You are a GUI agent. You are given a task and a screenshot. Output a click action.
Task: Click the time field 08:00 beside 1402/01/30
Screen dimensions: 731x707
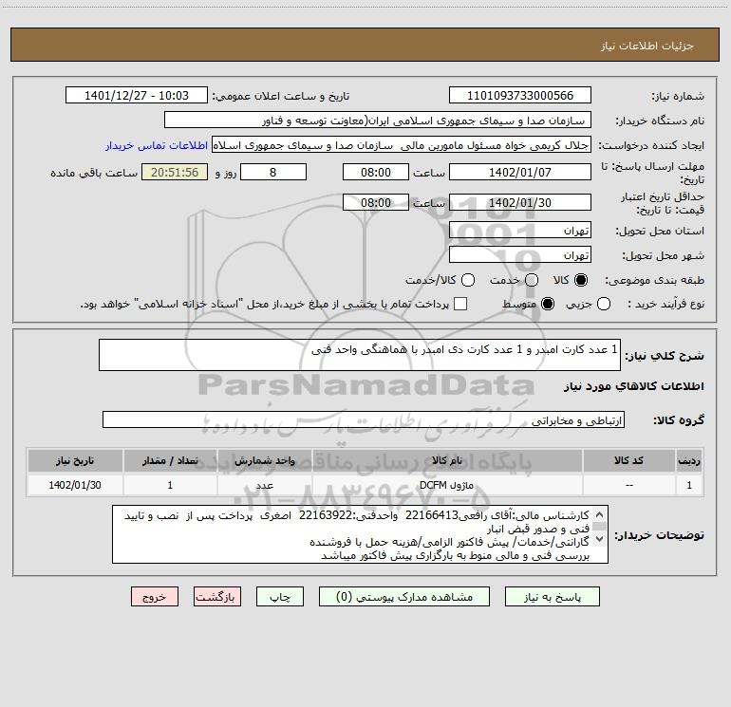point(376,202)
